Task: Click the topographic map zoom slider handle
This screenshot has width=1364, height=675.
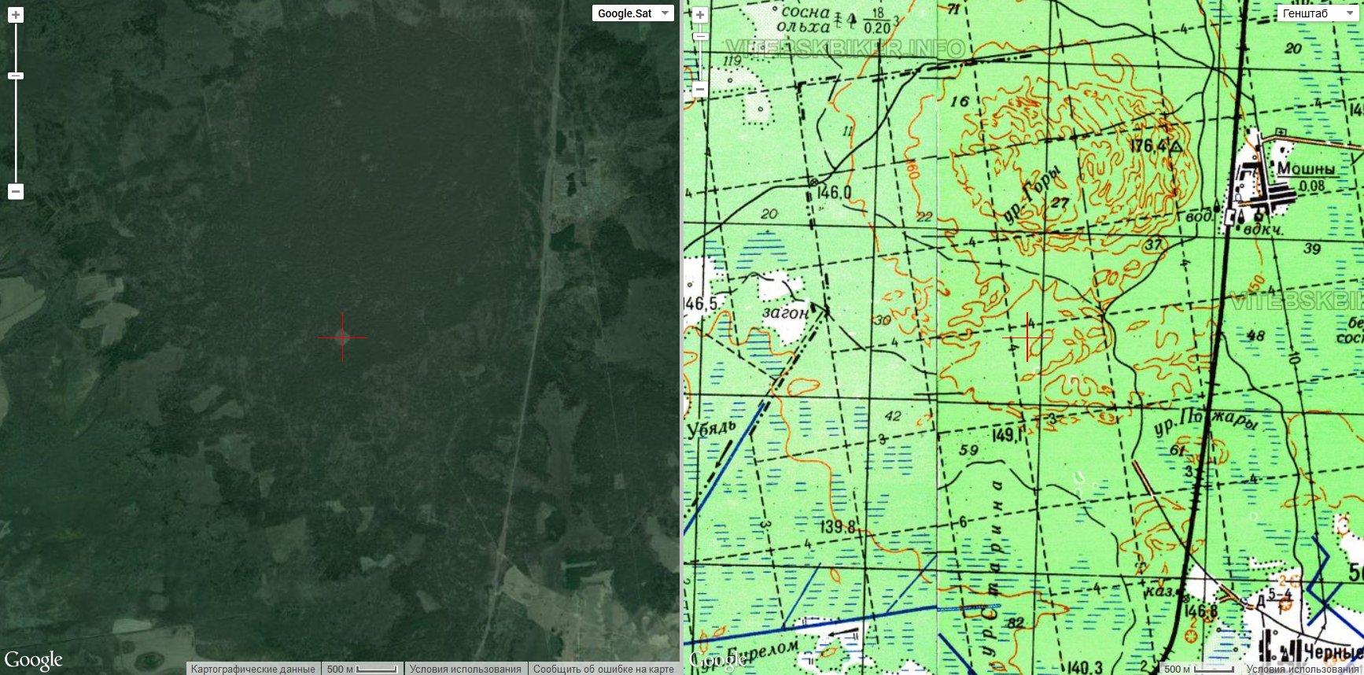Action: [x=700, y=36]
